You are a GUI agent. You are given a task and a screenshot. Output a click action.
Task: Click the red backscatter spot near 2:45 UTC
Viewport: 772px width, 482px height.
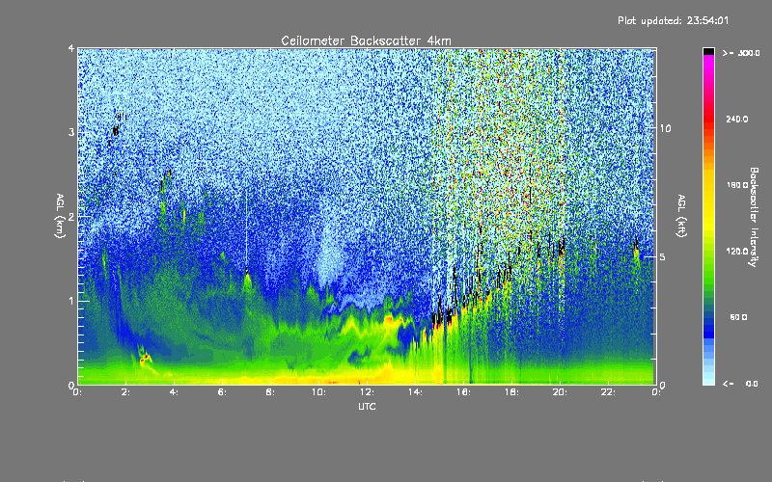click(145, 358)
